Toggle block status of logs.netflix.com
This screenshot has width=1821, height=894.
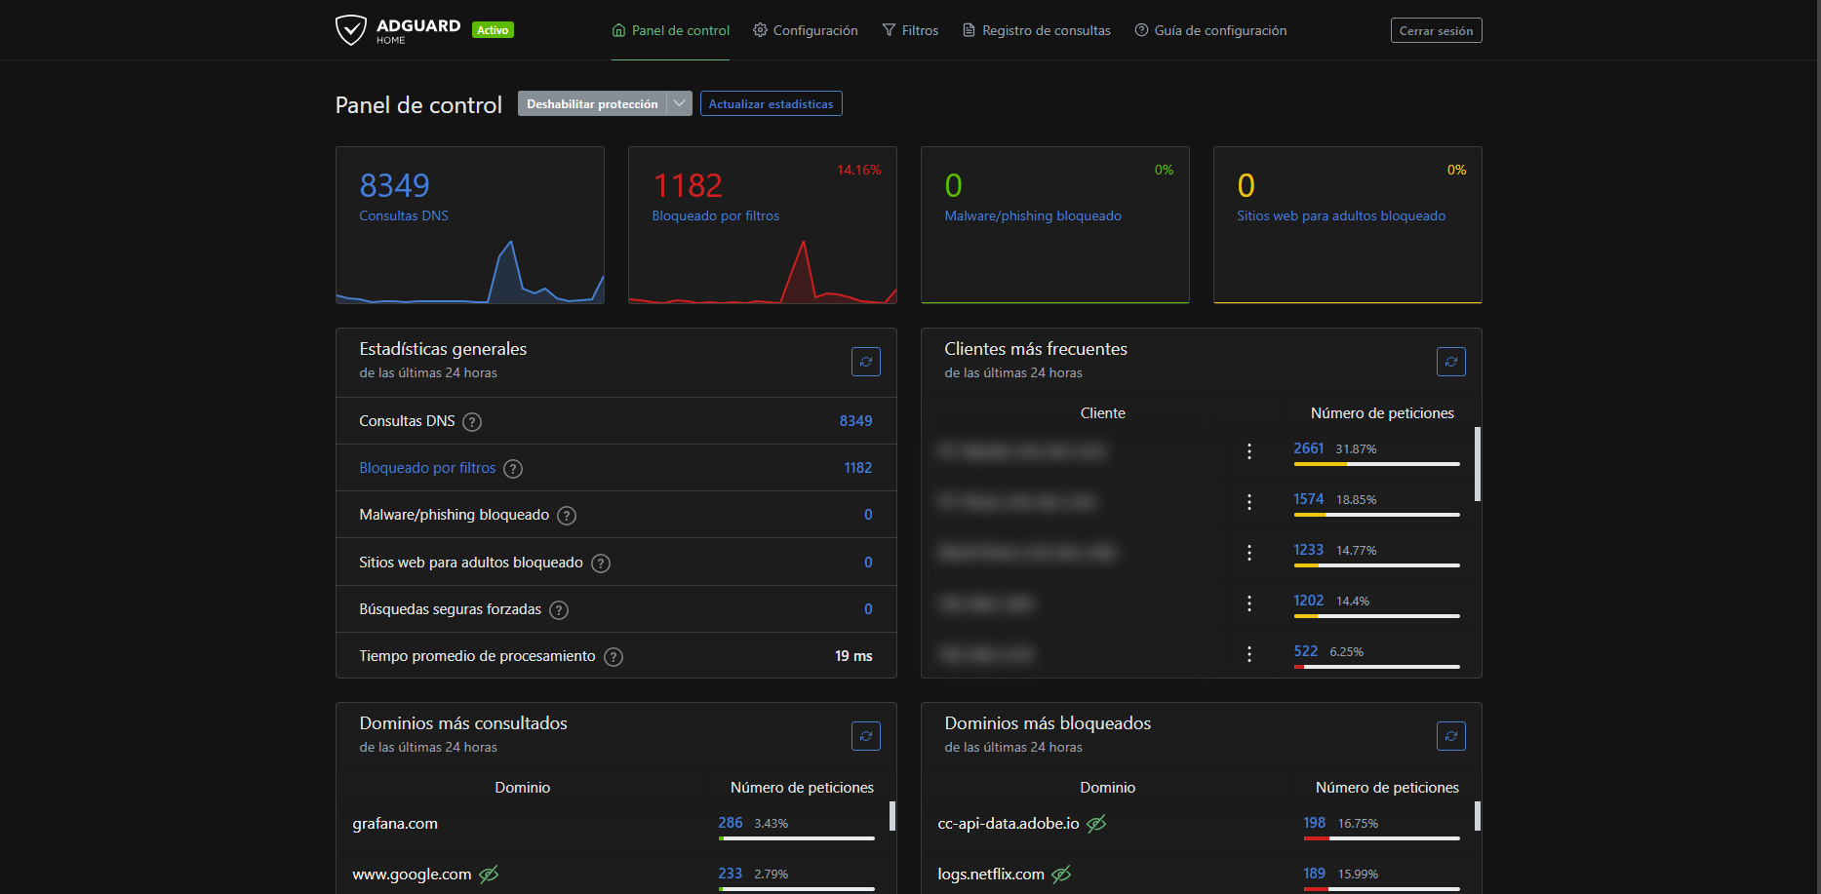1061,875
